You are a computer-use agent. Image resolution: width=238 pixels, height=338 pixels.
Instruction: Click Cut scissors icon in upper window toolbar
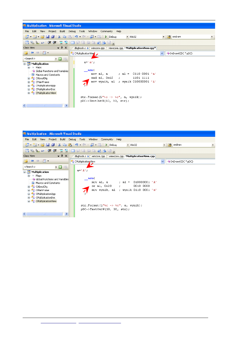pos(59,37)
